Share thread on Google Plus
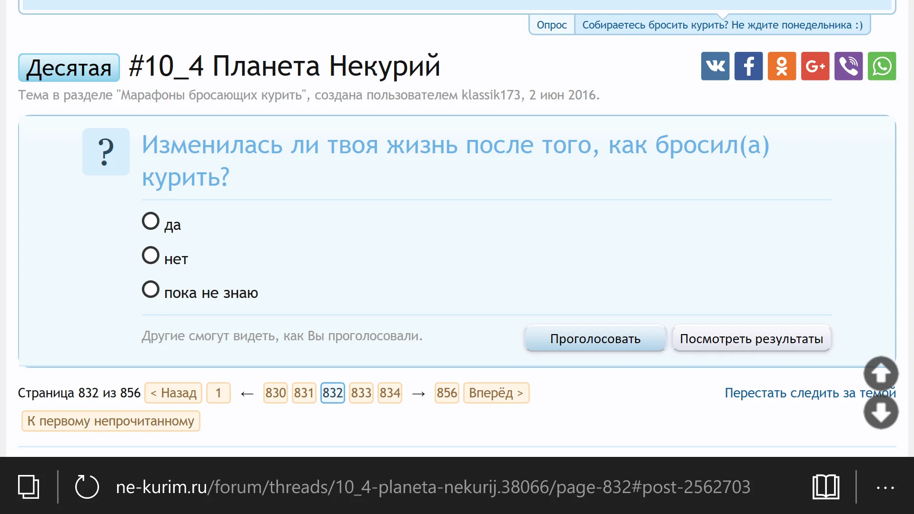The image size is (914, 514). tap(815, 66)
